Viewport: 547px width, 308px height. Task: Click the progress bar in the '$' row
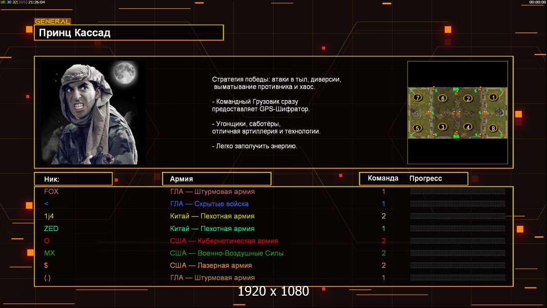(458, 265)
